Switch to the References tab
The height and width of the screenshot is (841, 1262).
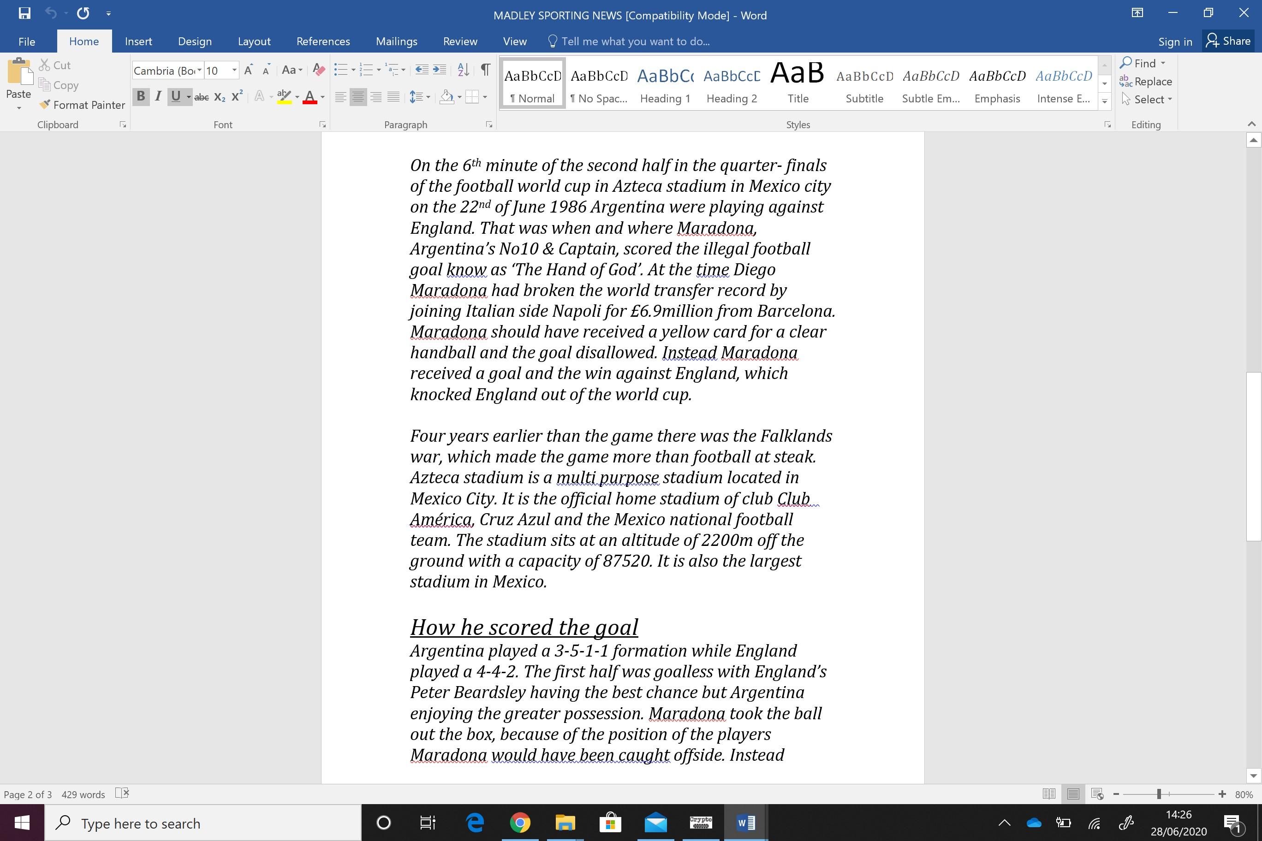pyautogui.click(x=322, y=41)
